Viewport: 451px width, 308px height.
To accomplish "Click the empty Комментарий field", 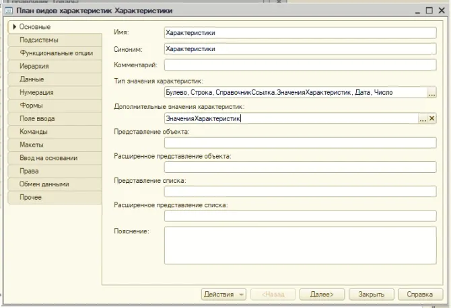I will tap(300, 65).
